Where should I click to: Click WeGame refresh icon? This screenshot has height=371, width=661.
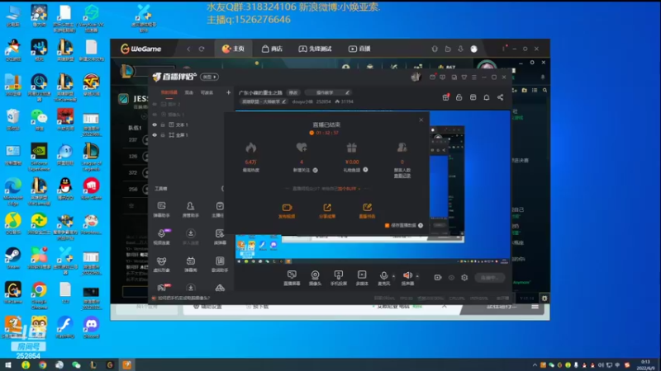(x=202, y=49)
